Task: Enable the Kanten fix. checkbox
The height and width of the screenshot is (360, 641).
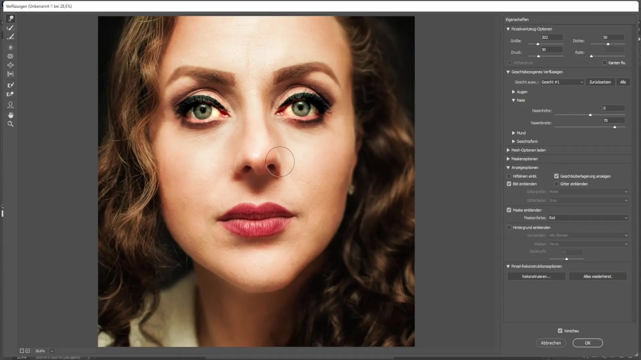Action: tap(605, 63)
